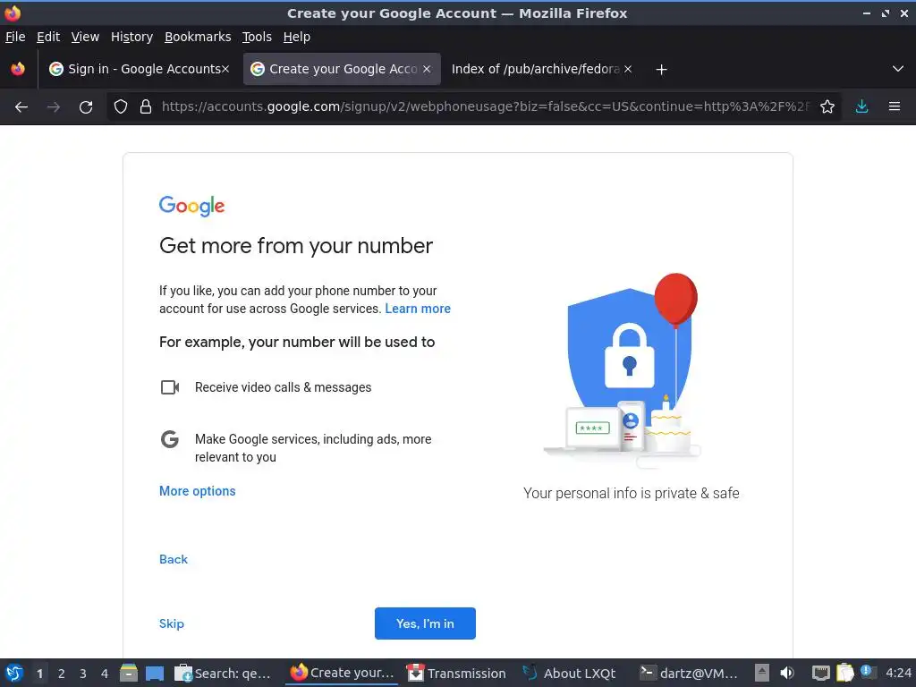This screenshot has width=916, height=687.
Task: Click the video camera icon beside Receive video calls
Action: [x=170, y=387]
